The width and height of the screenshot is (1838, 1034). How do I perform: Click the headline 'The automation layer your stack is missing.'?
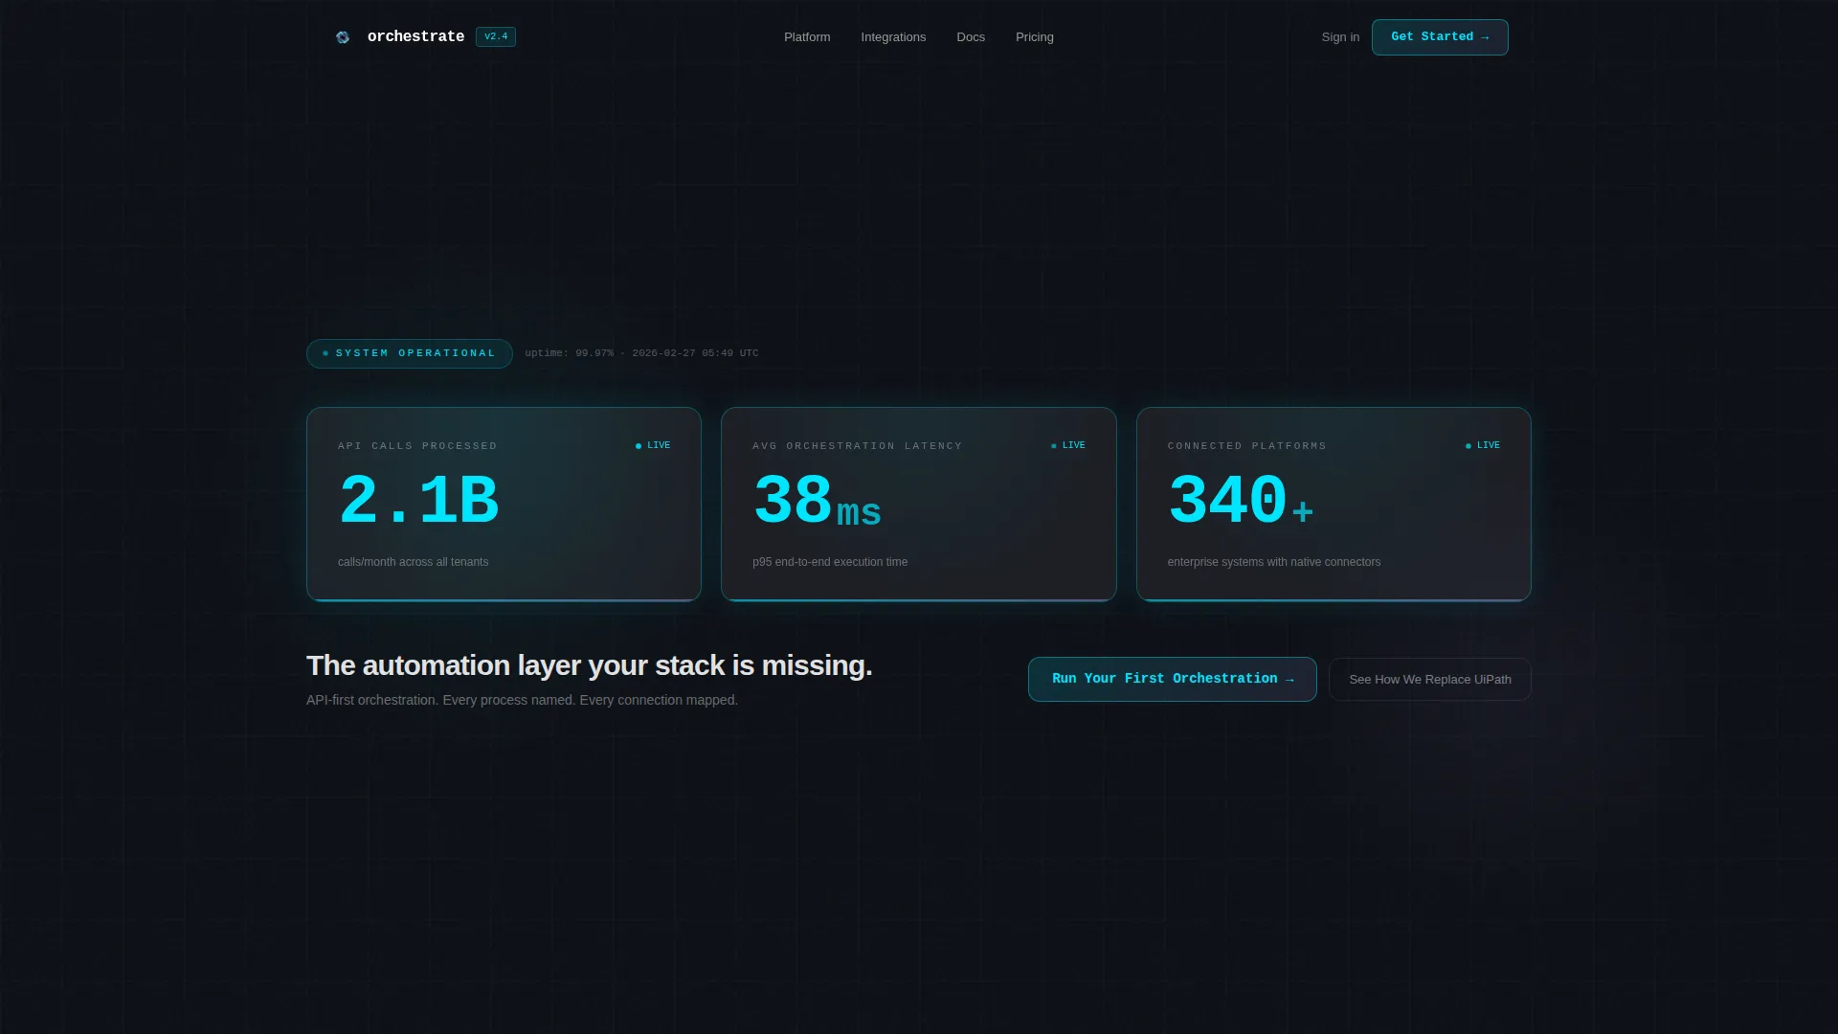(589, 665)
